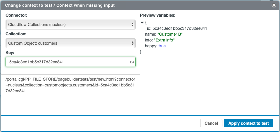Click the dialog title bar text
This screenshot has width=280, height=132.
click(60, 6)
